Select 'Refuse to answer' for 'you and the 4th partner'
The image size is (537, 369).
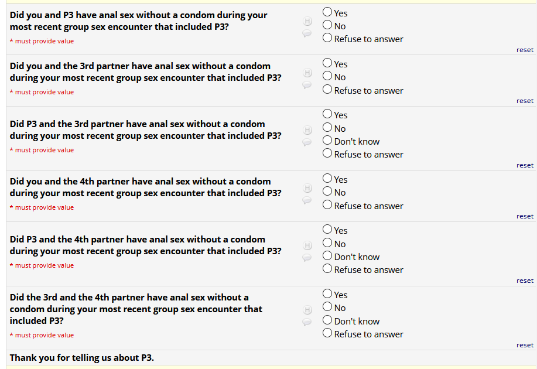click(327, 206)
